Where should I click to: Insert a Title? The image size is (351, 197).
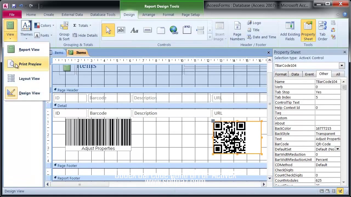[x=253, y=30]
